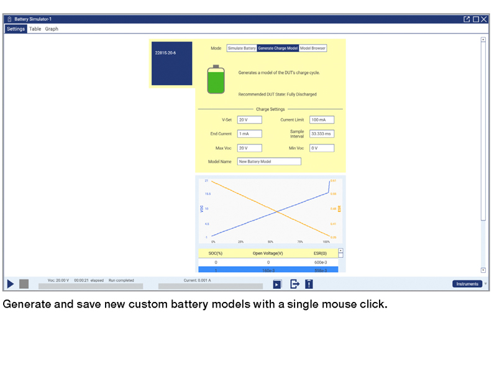Click the export arrow icon

294,284
